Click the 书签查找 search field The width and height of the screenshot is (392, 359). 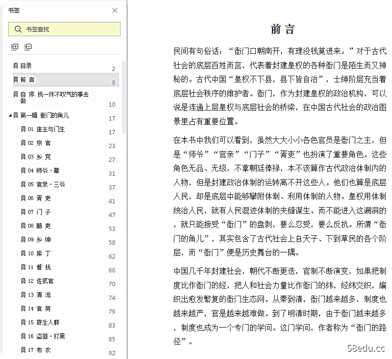coord(64,29)
